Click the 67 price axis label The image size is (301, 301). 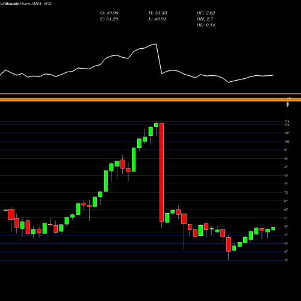(286, 201)
